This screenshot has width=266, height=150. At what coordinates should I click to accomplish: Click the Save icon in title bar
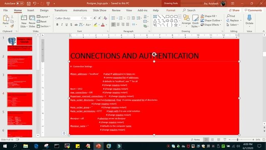(x=29, y=3)
